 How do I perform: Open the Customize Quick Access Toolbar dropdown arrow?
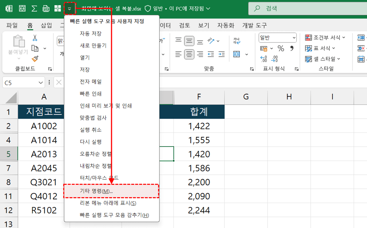[71, 8]
